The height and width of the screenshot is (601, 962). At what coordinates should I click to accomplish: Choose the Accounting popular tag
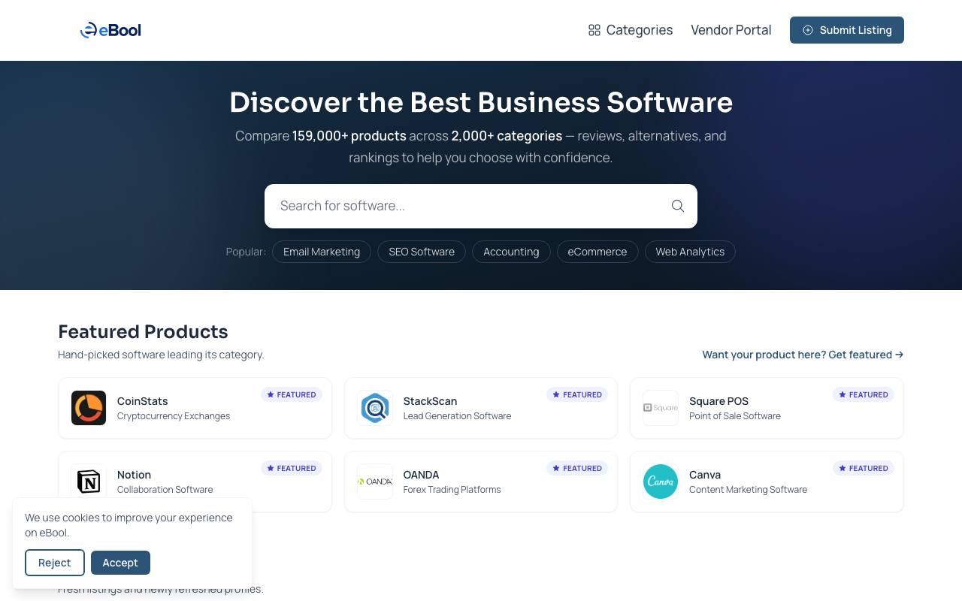click(511, 252)
